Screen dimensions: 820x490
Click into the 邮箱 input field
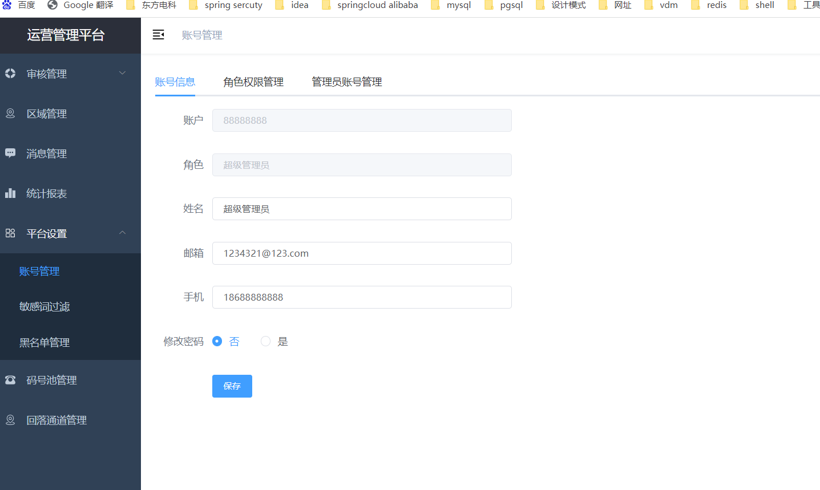point(362,253)
